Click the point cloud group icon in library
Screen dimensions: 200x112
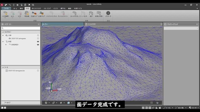pos(7,35)
